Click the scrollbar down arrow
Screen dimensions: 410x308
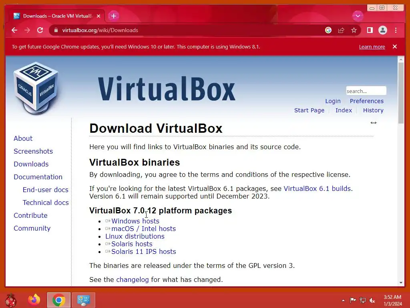click(401, 283)
